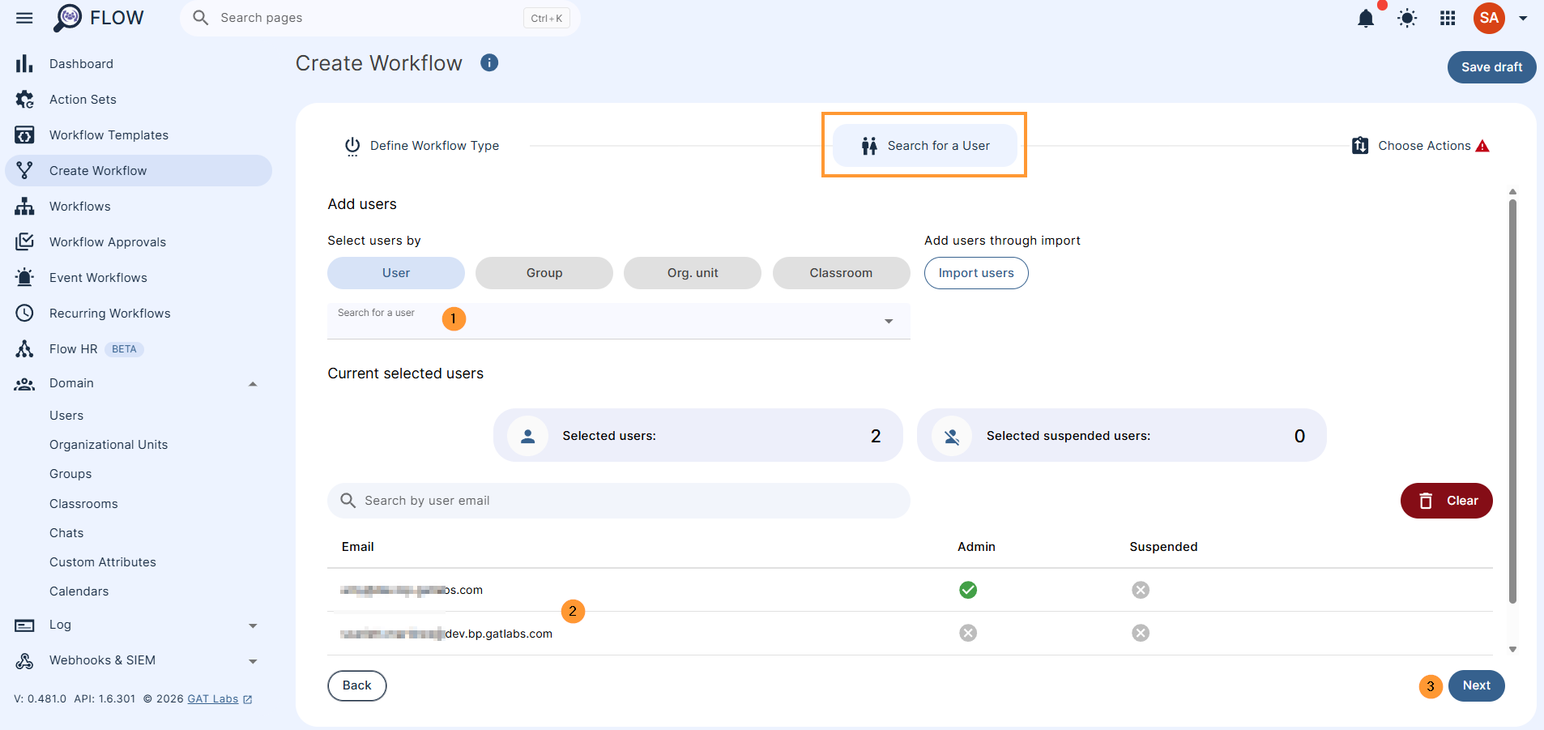Click the Clear button
This screenshot has height=730, width=1544.
click(x=1446, y=501)
